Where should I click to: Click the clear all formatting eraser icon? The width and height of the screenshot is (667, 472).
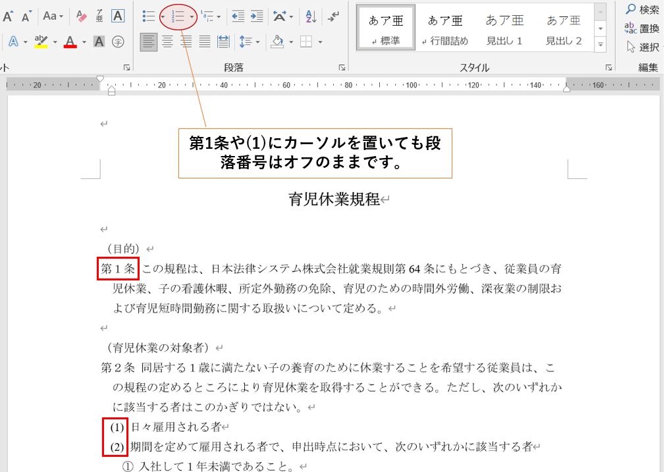click(x=81, y=16)
